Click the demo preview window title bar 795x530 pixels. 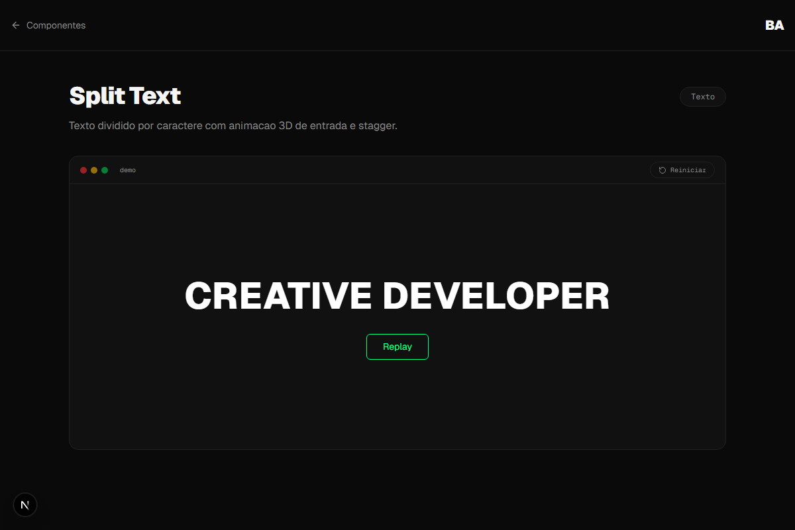pos(397,170)
